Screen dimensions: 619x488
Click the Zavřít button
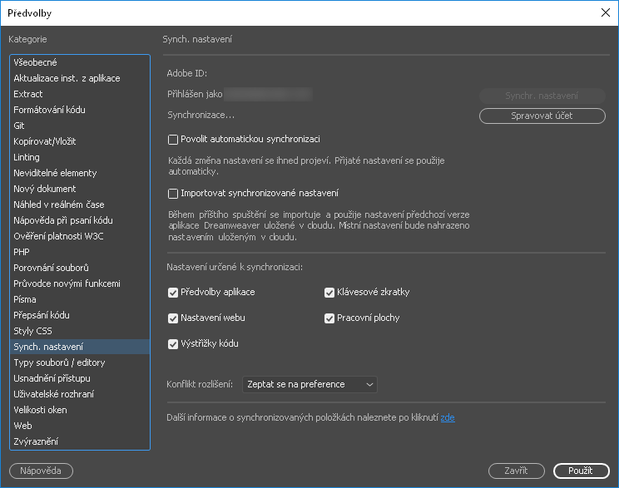click(x=516, y=471)
